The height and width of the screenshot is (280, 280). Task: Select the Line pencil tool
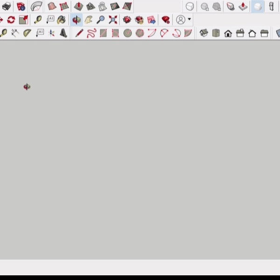coord(79,33)
